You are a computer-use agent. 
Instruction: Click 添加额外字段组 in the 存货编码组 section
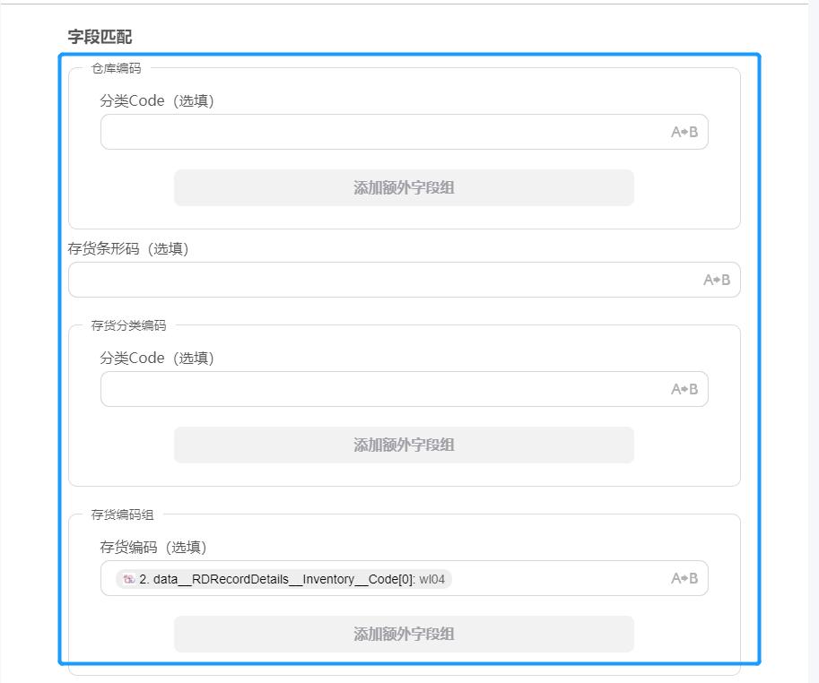403,634
